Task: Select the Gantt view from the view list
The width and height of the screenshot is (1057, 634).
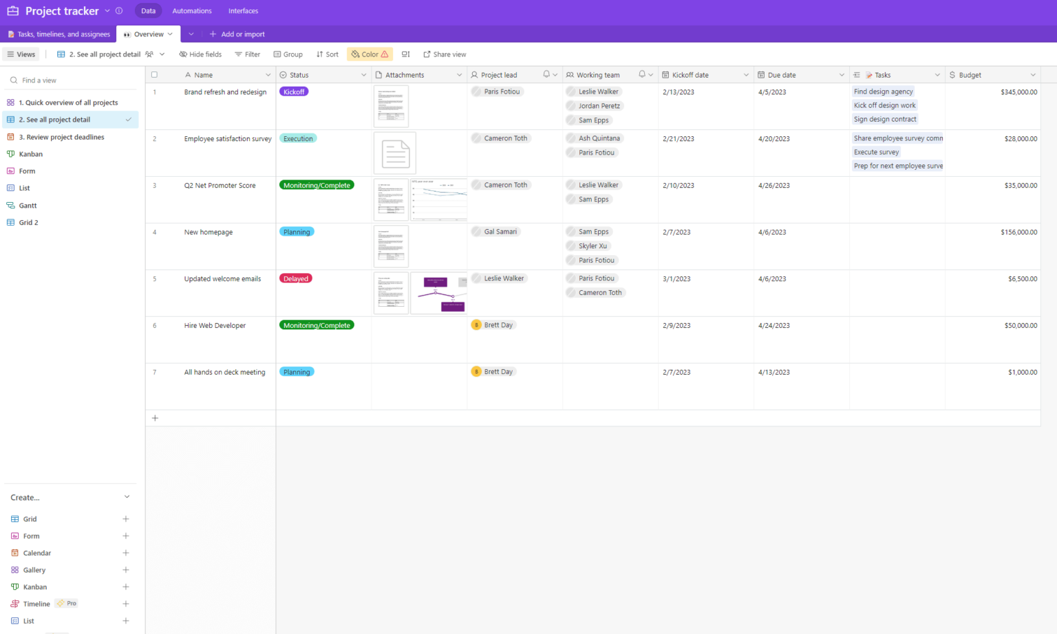Action: click(27, 205)
